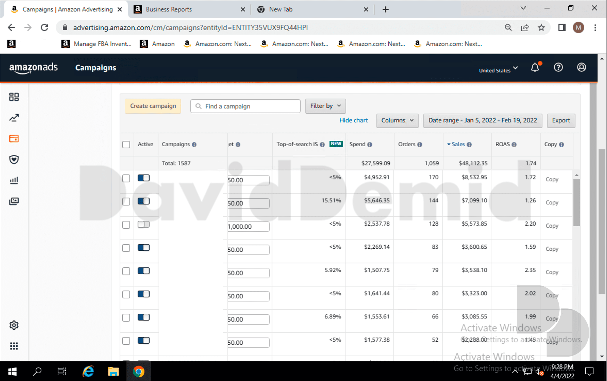Switch to the New Tab browser tab
Viewport: 607px width, 381px height.
[312, 10]
